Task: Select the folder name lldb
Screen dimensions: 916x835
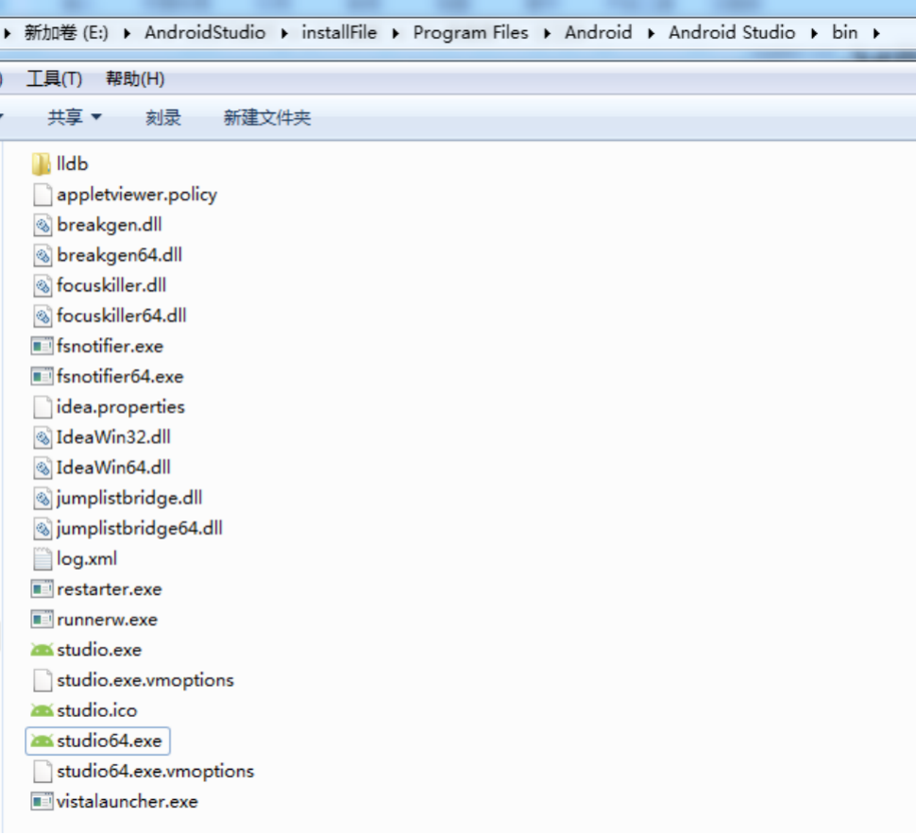Action: 73,164
